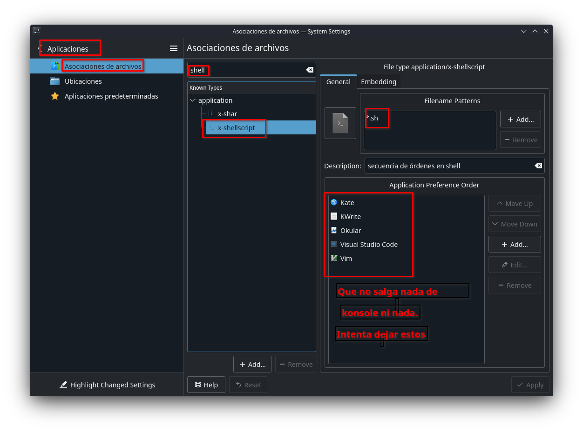Image resolution: width=583 pixels, height=432 pixels.
Task: Select the x-shellscript tree item
Action: [261, 127]
